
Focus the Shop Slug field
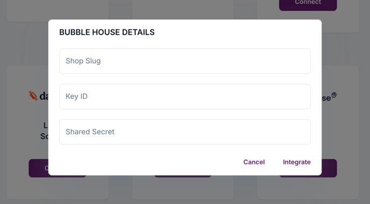coord(185,61)
